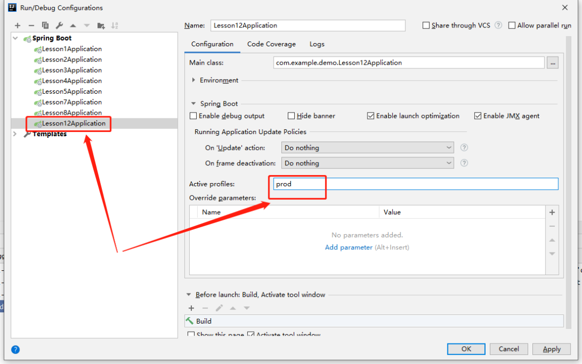Open On 'Update' action dropdown
Image resolution: width=582 pixels, height=364 pixels.
point(368,148)
